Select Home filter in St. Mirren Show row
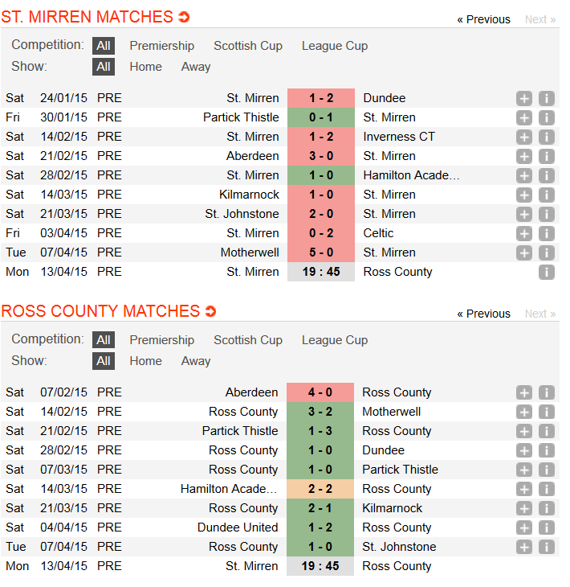570x587 pixels. click(146, 67)
